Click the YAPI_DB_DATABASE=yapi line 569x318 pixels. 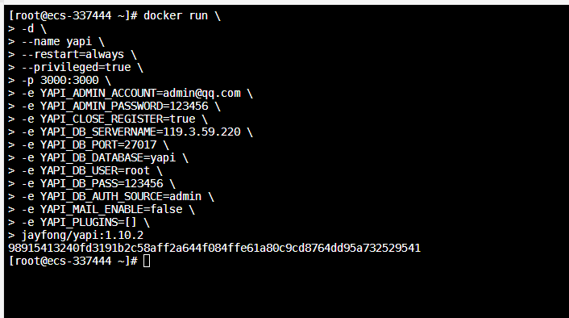coord(108,158)
